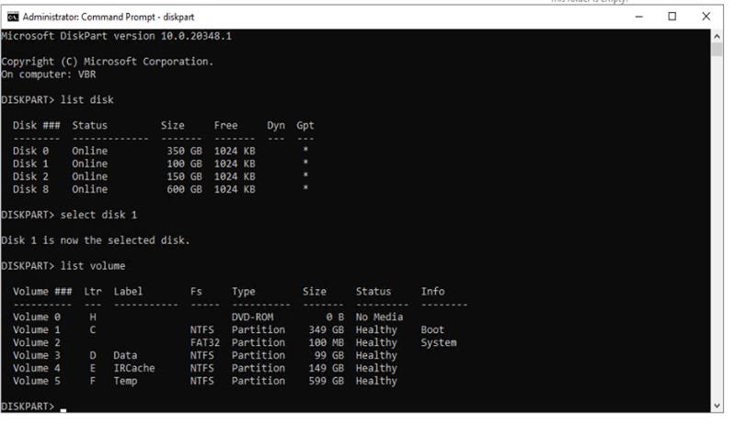Maximize the diskpart Command Prompt window
Image resolution: width=736 pixels, height=427 pixels.
pos(673,17)
